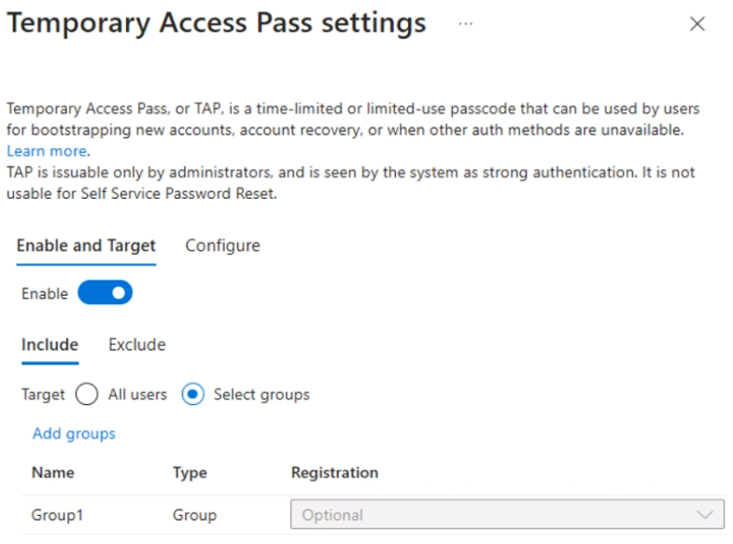Open the Registration dropdown showing Optional
The width and height of the screenshot is (733, 544).
click(495, 515)
